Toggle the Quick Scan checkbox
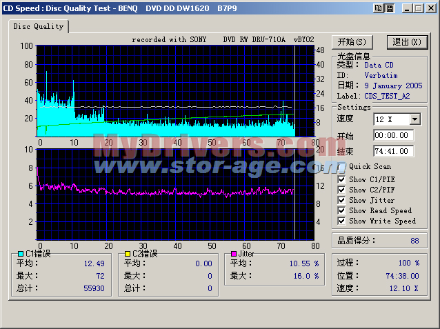 (x=342, y=166)
